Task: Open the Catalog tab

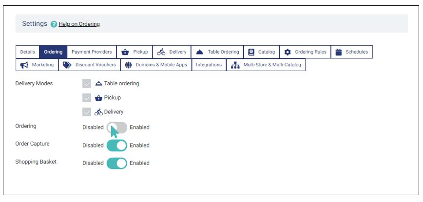Action: coord(262,52)
